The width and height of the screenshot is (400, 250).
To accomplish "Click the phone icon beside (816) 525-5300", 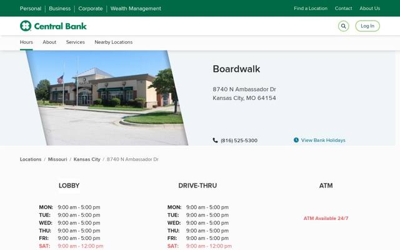I will (215, 140).
